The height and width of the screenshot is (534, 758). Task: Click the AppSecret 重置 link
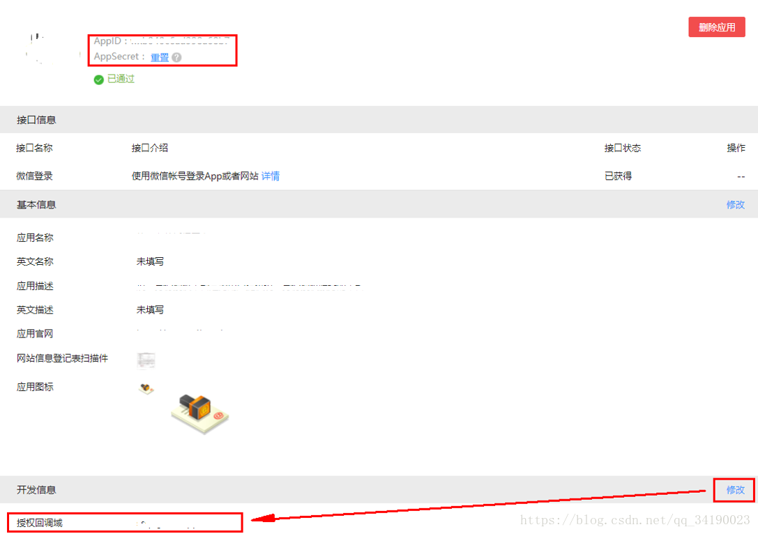coord(160,57)
